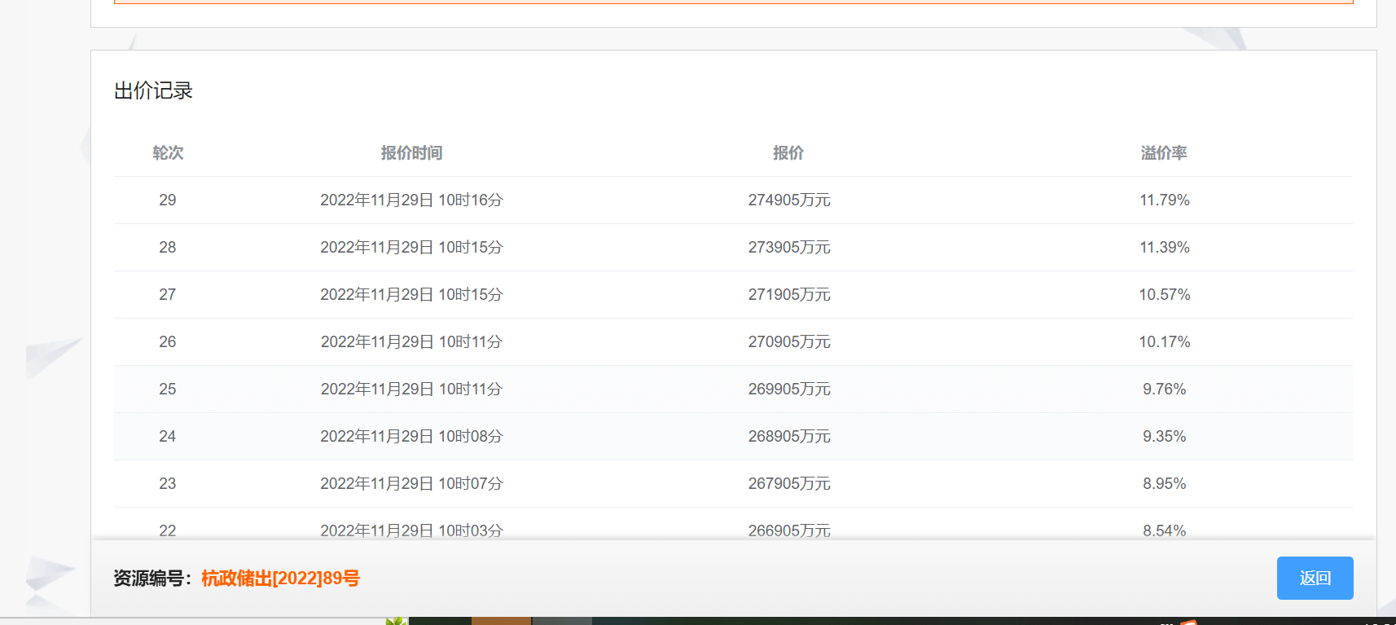Click the bid price 274905万元
Image resolution: width=1396 pixels, height=625 pixels.
788,200
